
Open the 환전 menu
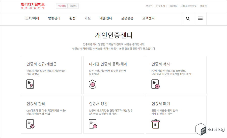(72, 18)
